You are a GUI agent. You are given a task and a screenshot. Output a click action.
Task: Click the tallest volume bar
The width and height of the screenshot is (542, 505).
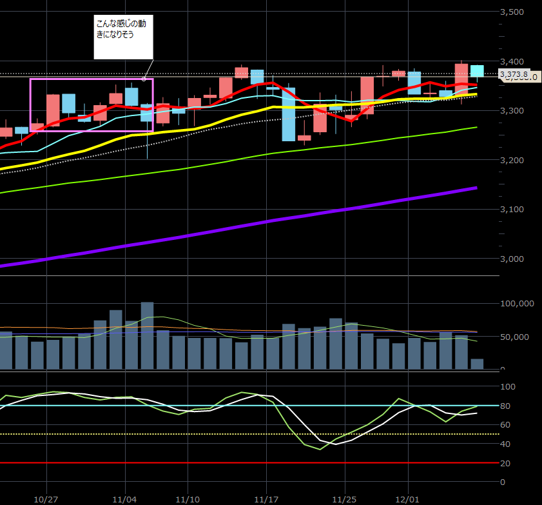[147, 335]
